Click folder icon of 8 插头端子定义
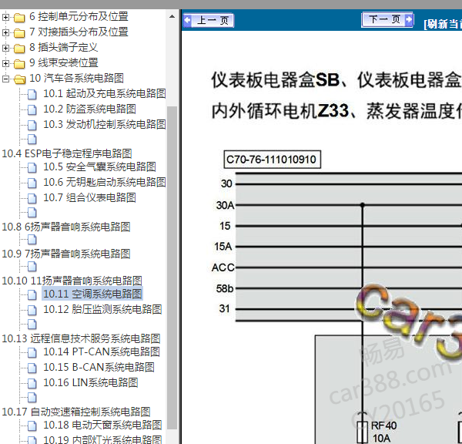The image size is (462, 444). [x=19, y=49]
